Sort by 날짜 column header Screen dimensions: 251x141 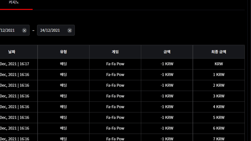(x=12, y=52)
